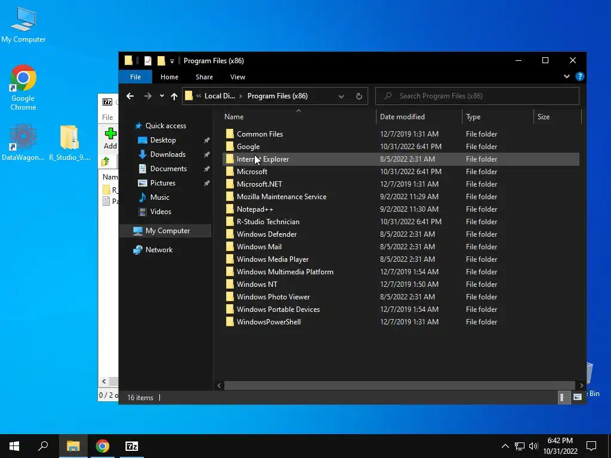Open Explorer help question mark icon
This screenshot has width=611, height=458.
click(x=580, y=76)
